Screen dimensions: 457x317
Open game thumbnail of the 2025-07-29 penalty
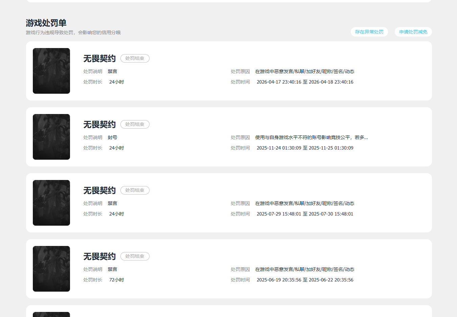click(x=51, y=203)
